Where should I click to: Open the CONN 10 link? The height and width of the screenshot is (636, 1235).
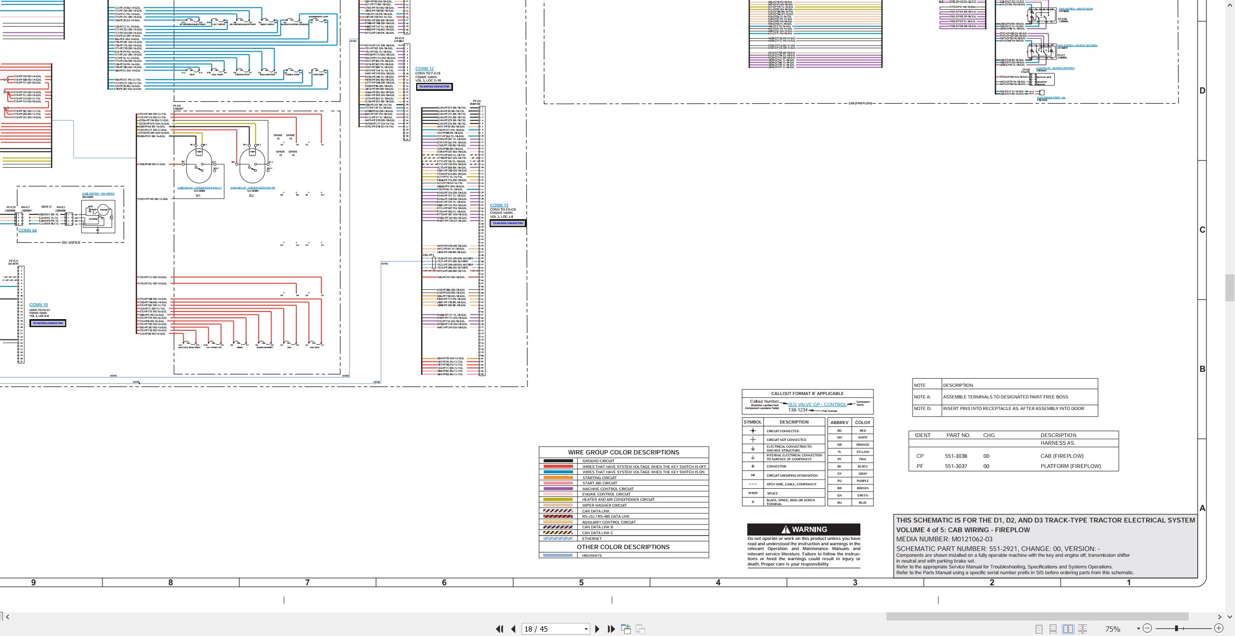coord(39,305)
